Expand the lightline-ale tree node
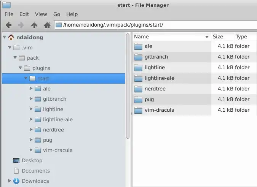This screenshot has height=187, width=257. (31, 119)
